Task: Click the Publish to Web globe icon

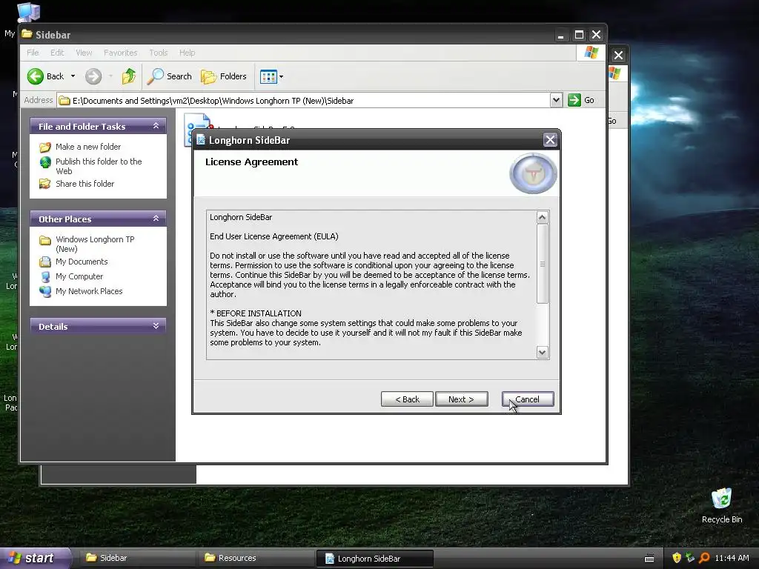Action: (x=45, y=162)
